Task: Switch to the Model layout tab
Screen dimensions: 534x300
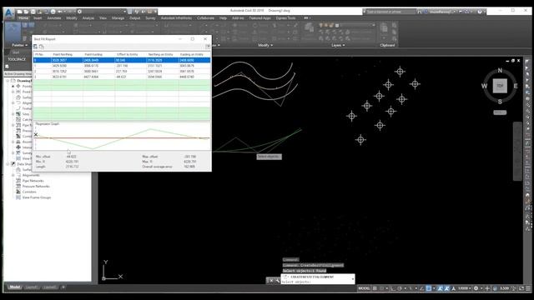Action: pyautogui.click(x=14, y=287)
